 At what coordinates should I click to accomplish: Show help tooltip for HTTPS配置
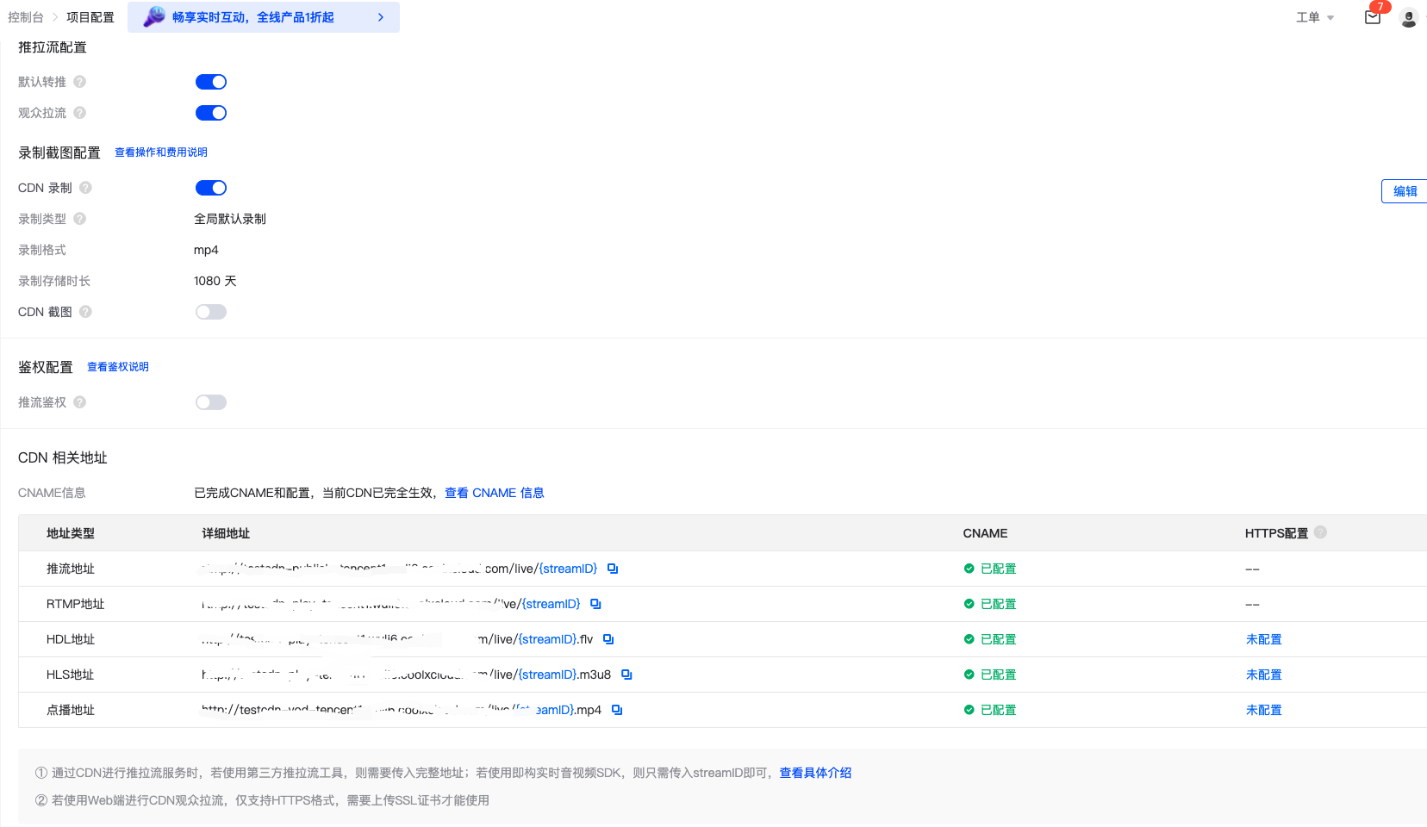click(x=1320, y=532)
